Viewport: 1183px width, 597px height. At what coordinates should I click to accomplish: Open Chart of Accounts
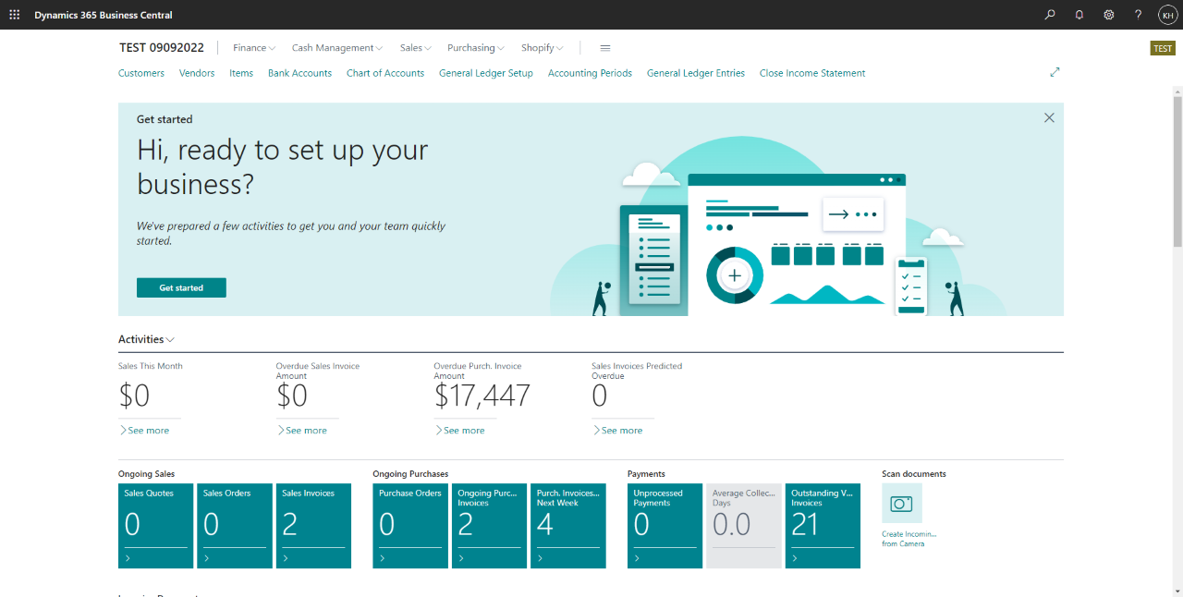pos(385,73)
